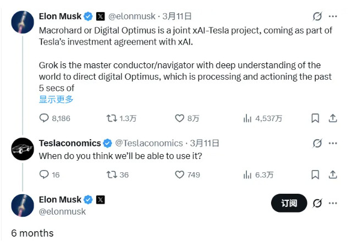Open Teslaconomics car avatar thumbnail

click(24, 149)
